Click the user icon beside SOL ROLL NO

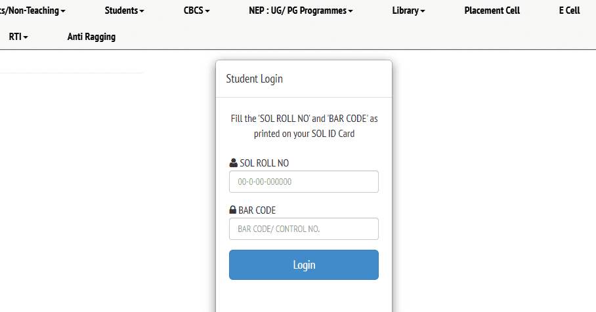pos(233,163)
